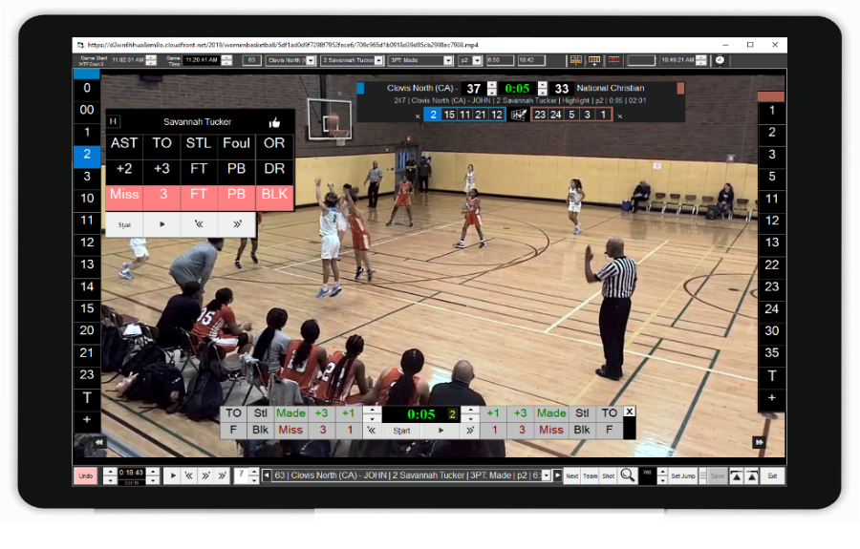Screen dimensions: 860x549
Task: Click the second up-arrow icon left of Exit
Action: point(752,476)
